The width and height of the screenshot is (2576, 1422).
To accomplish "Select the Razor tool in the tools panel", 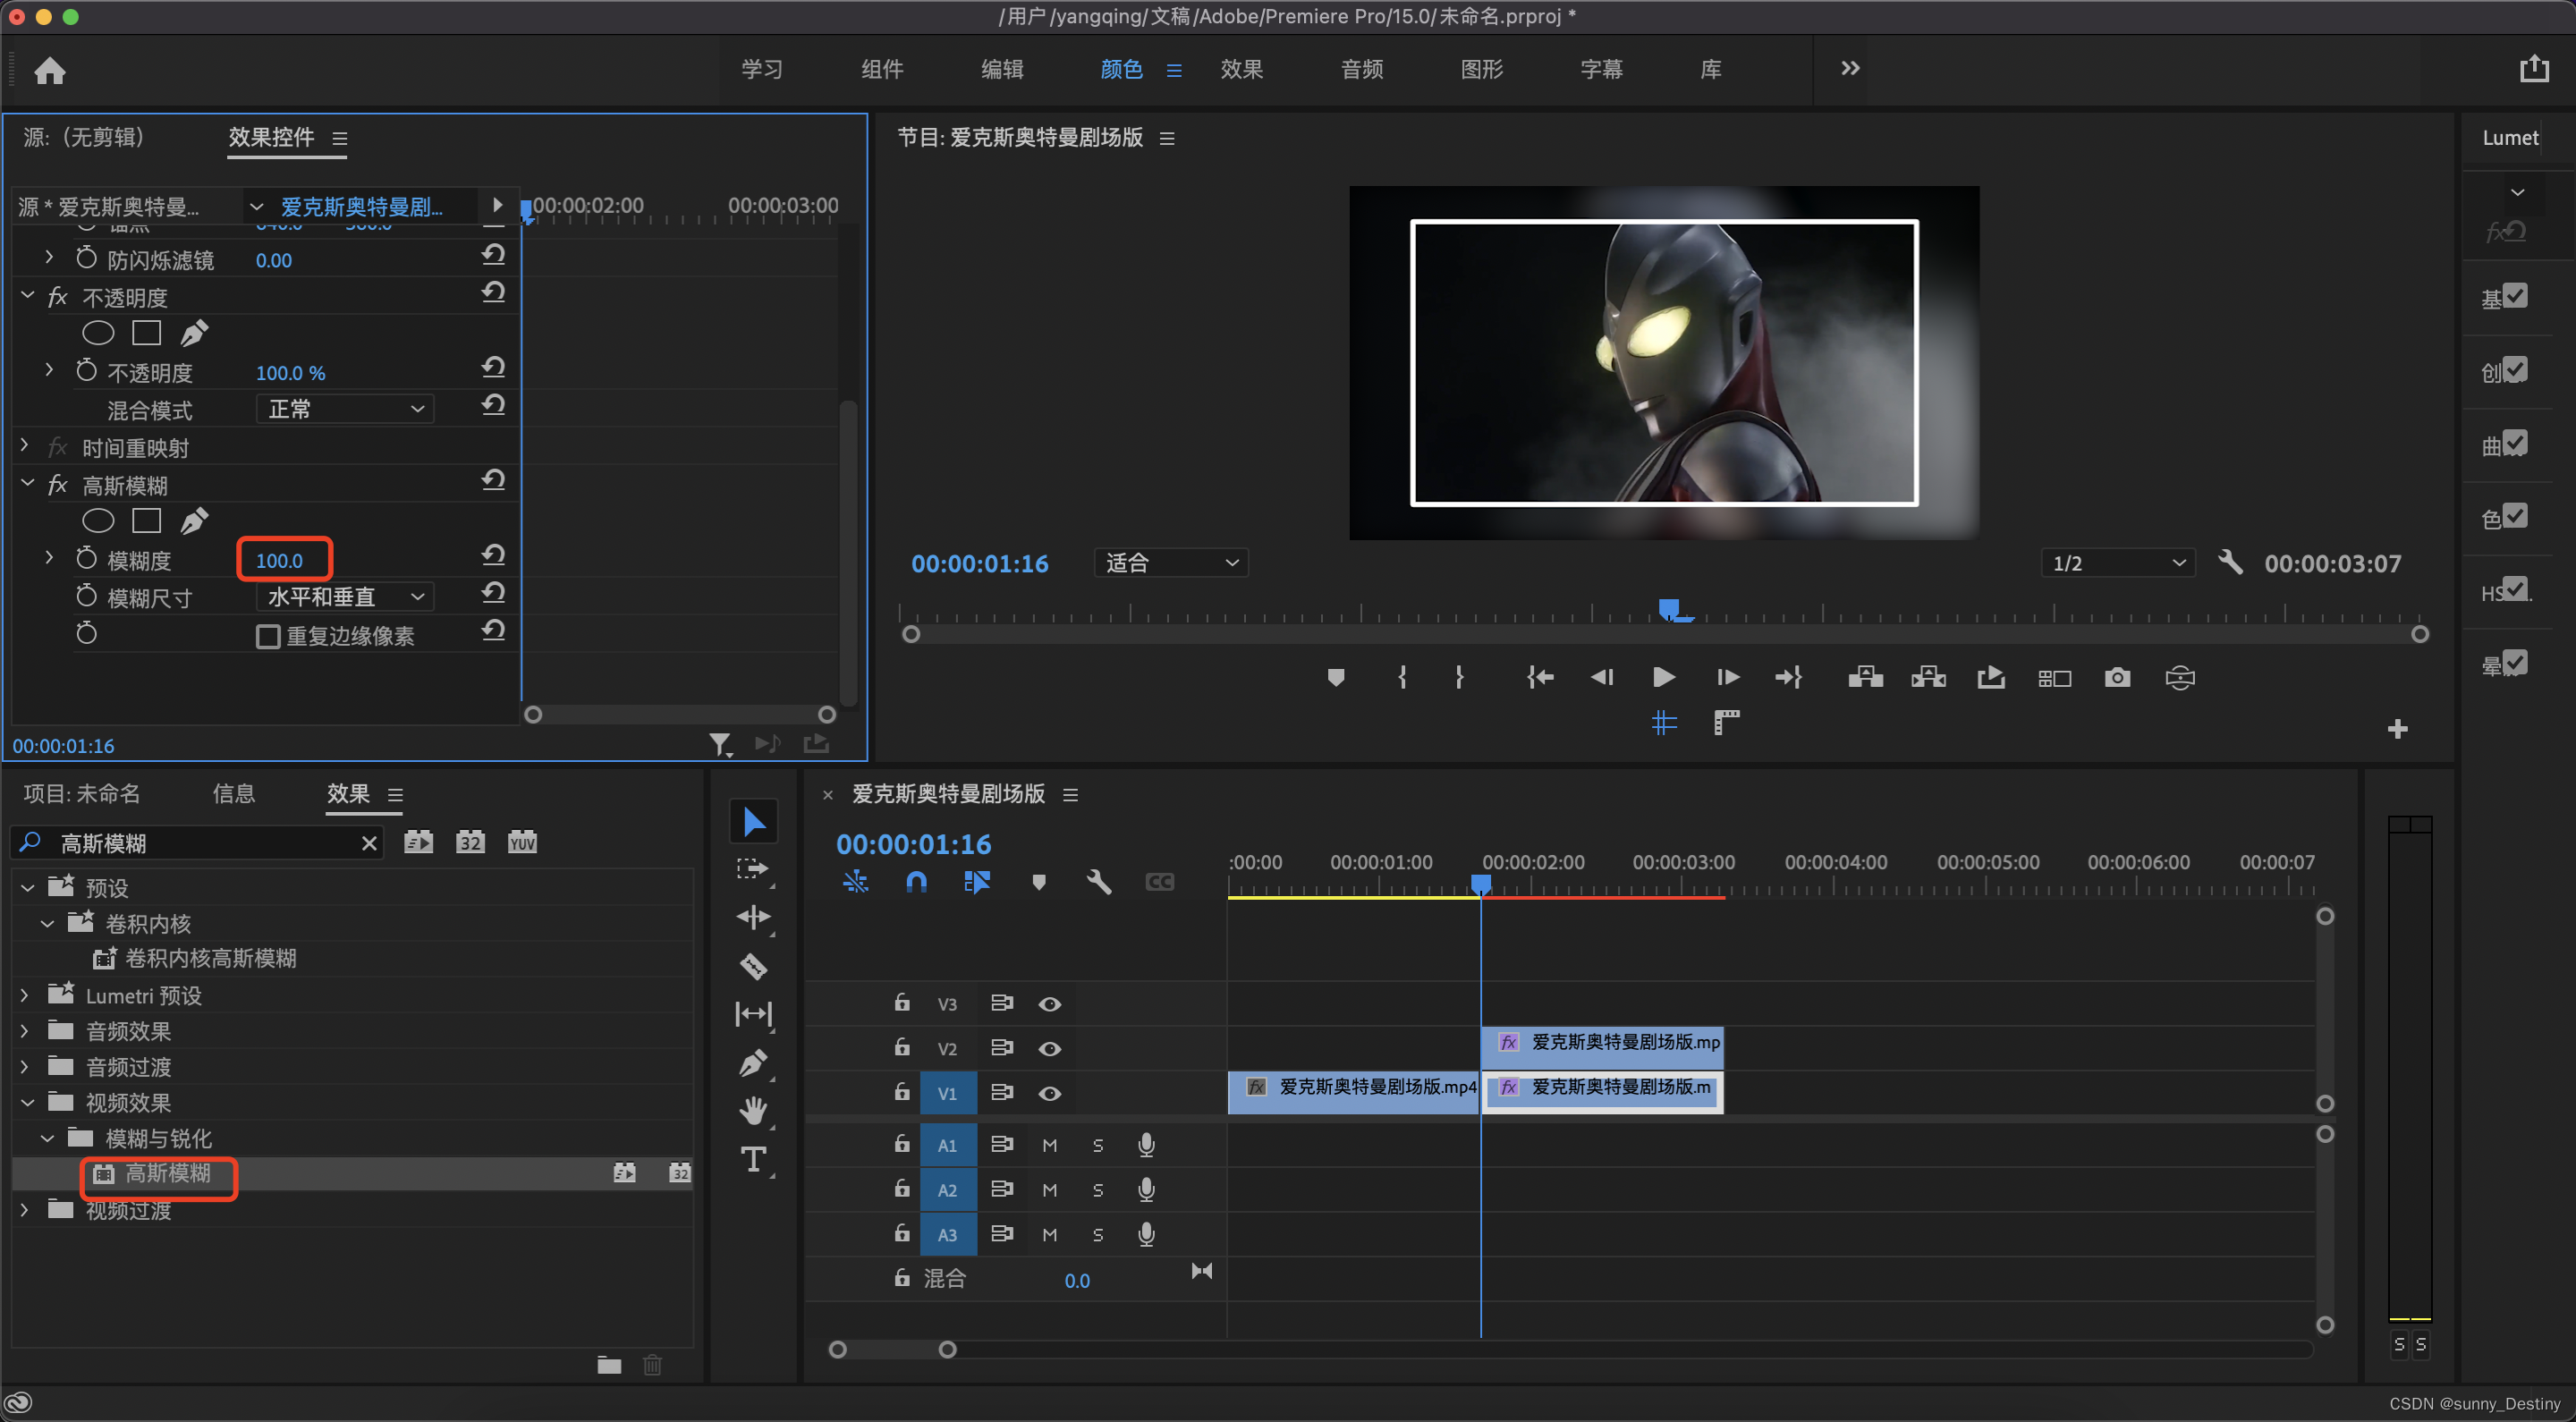I will click(753, 966).
